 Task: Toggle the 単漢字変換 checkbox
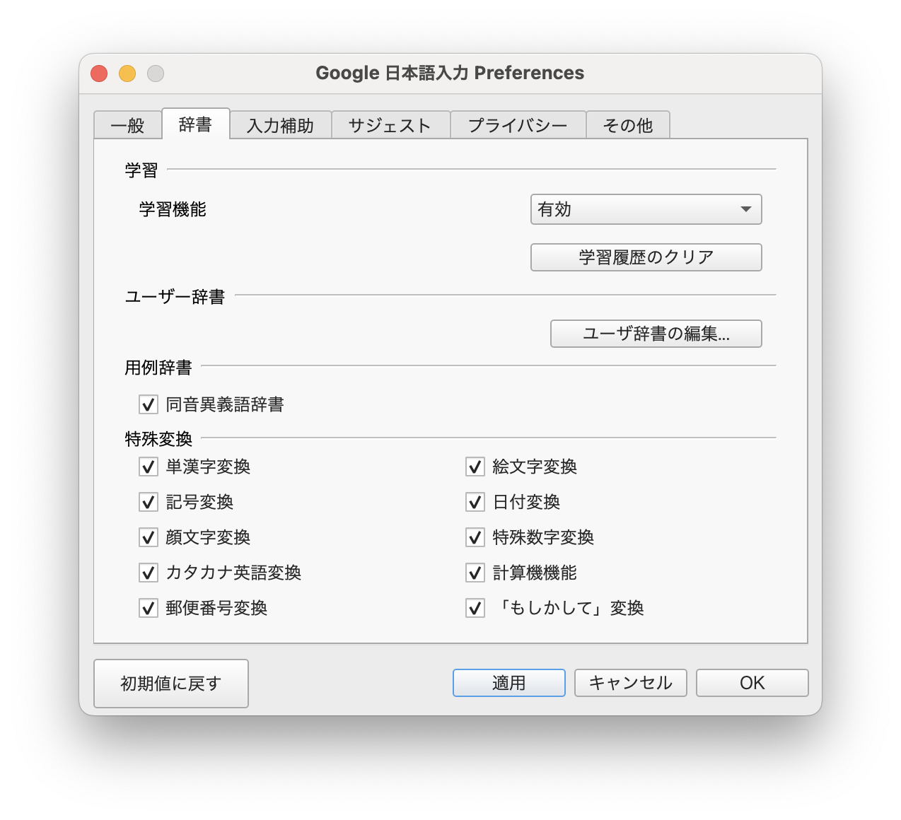149,467
